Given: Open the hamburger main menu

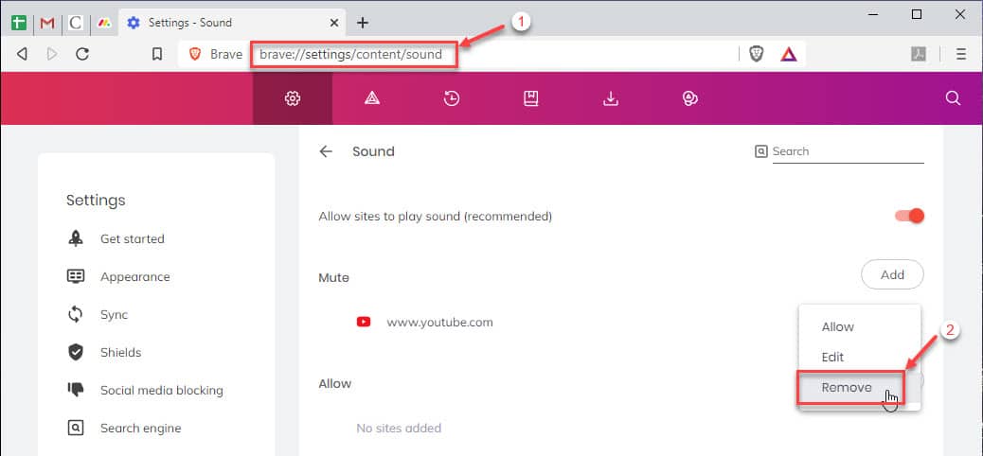Looking at the screenshot, I should tap(961, 55).
